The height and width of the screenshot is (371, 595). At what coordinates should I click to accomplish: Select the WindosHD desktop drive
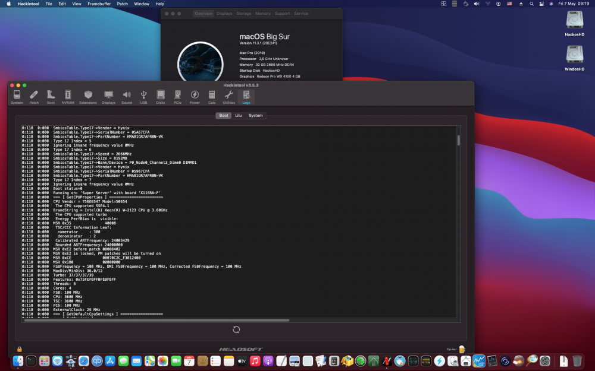[575, 58]
